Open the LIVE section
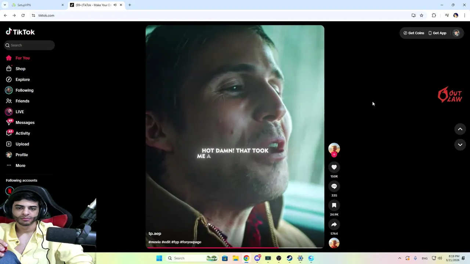The image size is (470, 264). coord(15,112)
